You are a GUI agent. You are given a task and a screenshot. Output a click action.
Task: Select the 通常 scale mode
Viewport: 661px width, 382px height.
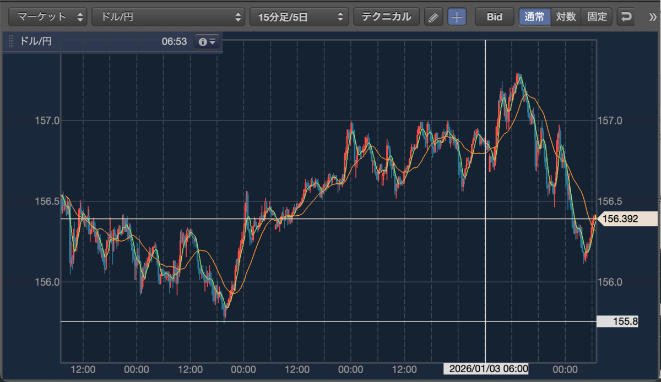tap(534, 17)
